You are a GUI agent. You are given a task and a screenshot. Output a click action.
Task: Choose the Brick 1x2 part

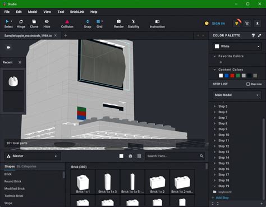click(157, 182)
